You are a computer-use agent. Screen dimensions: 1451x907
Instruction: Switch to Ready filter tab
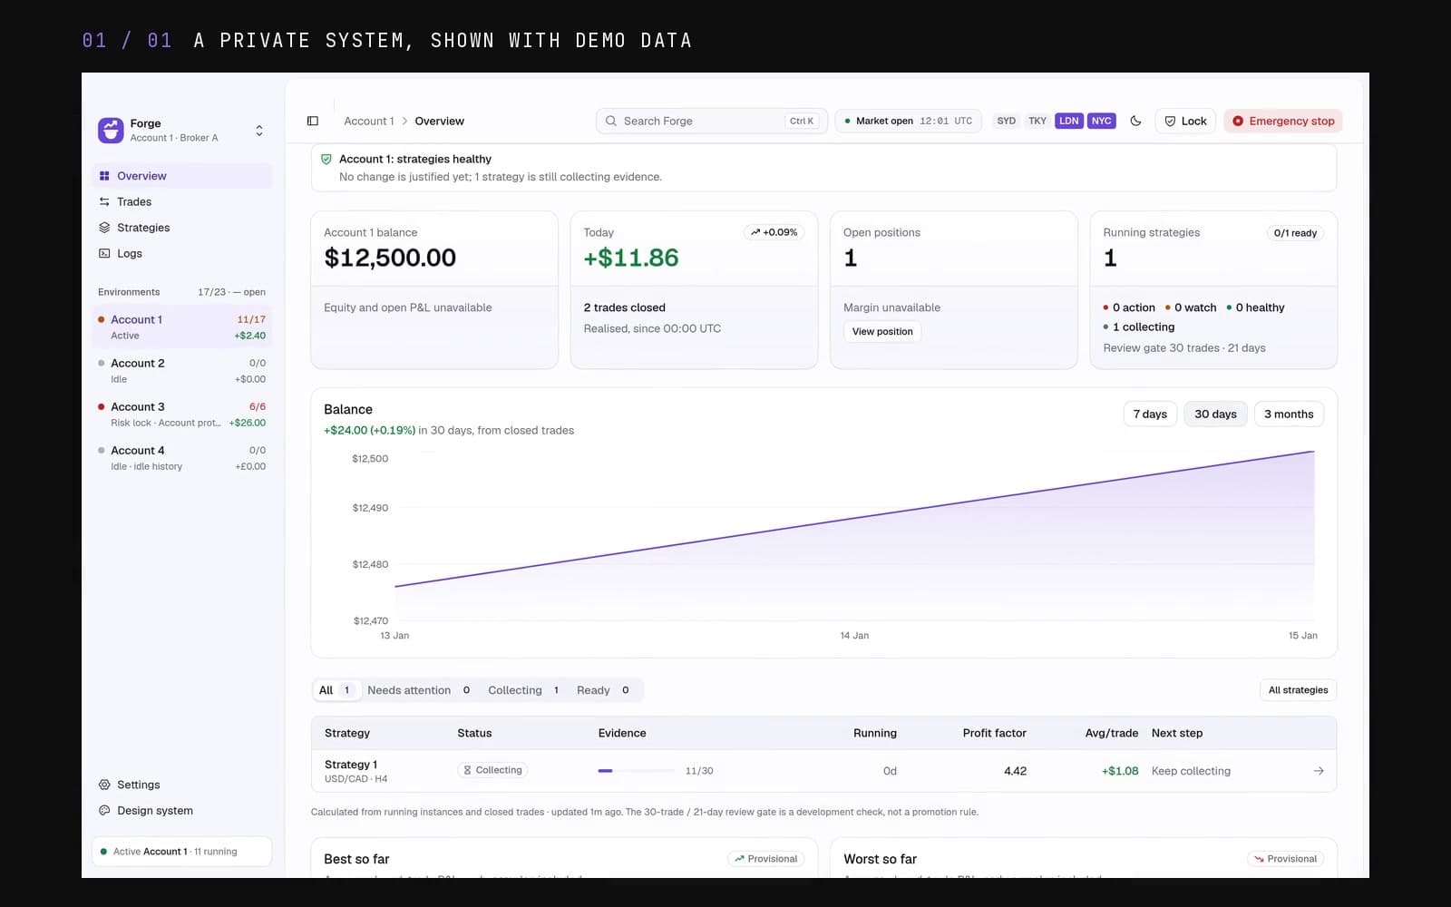[x=603, y=690]
